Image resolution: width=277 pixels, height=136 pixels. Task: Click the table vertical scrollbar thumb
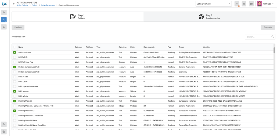coord(274,50)
